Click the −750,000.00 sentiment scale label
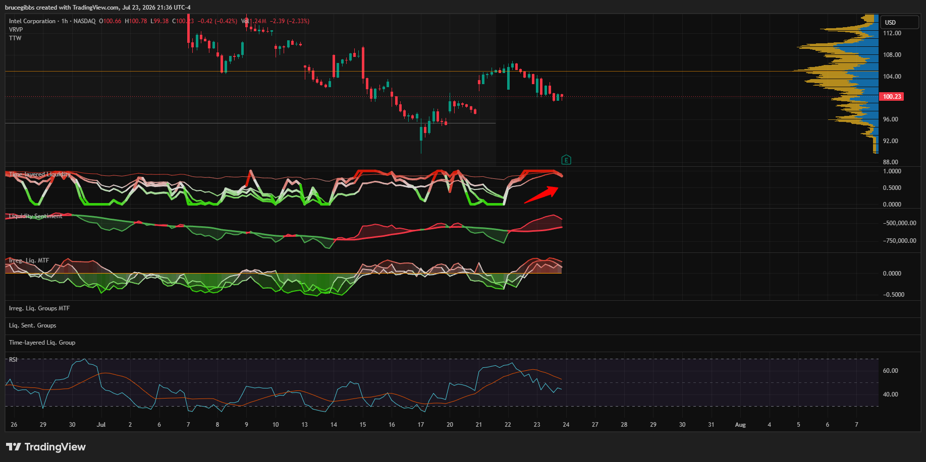The height and width of the screenshot is (462, 926). tap(899, 241)
